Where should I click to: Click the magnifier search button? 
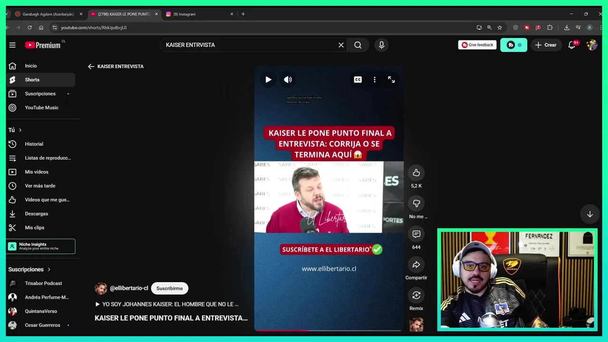tap(358, 45)
